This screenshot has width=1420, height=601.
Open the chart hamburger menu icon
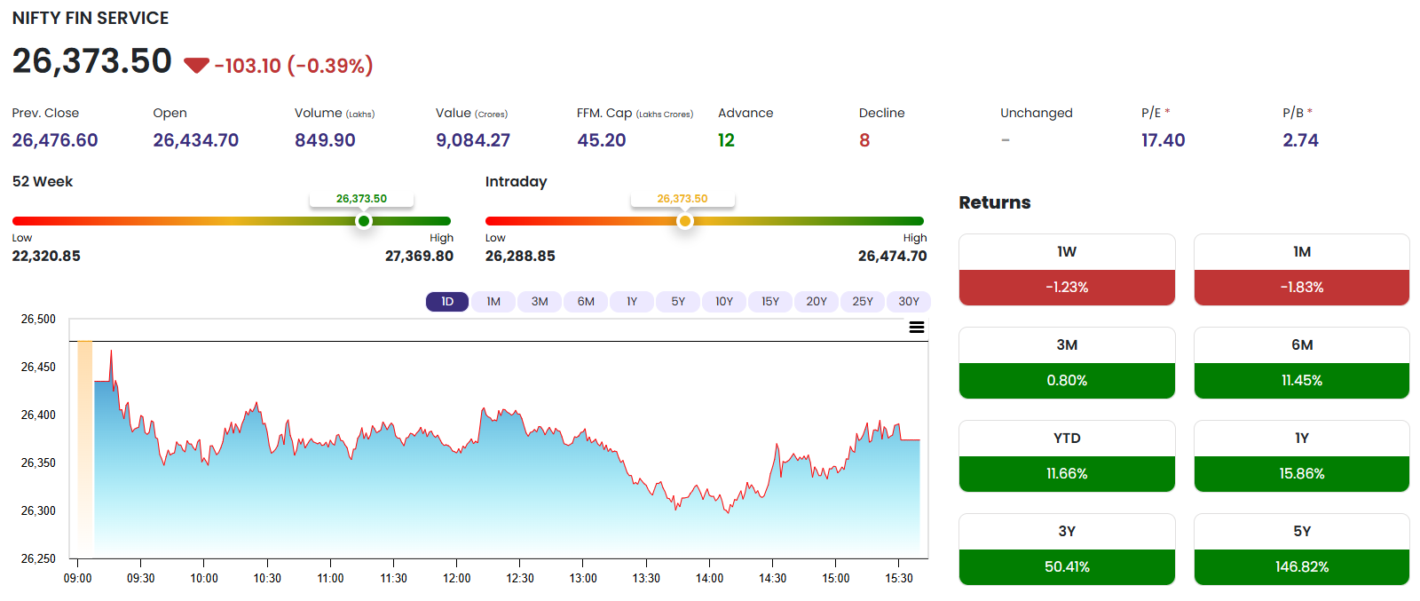[x=917, y=328]
